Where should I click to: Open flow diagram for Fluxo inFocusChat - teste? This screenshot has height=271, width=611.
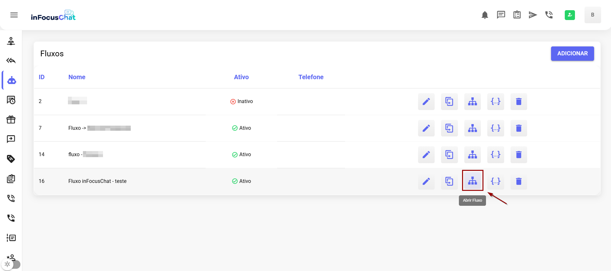472,181
